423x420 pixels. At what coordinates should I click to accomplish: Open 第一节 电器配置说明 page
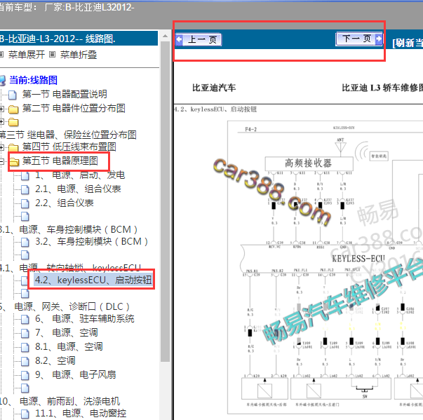pos(65,94)
